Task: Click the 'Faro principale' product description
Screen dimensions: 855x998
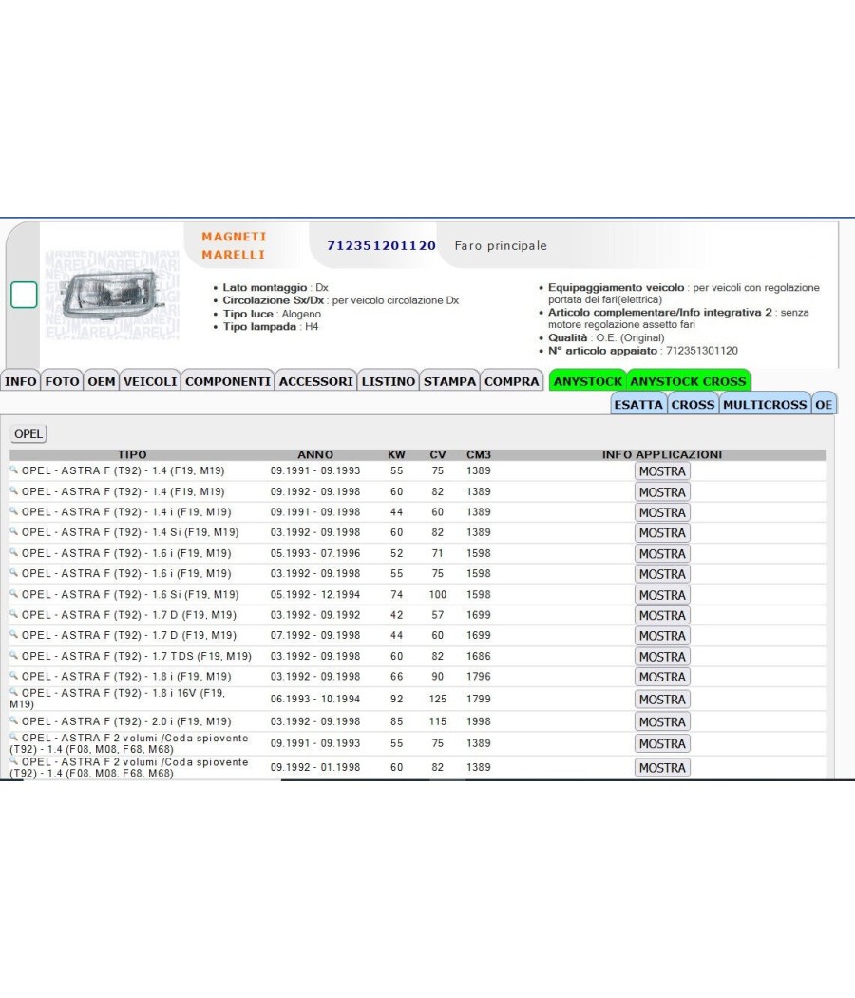Action: [x=501, y=245]
